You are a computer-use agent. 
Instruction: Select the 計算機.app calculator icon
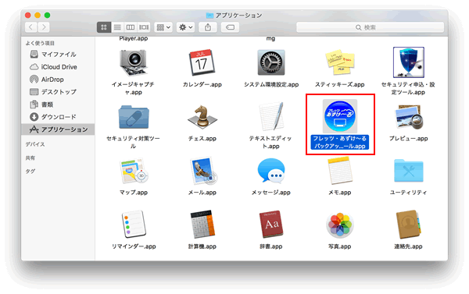click(x=202, y=225)
